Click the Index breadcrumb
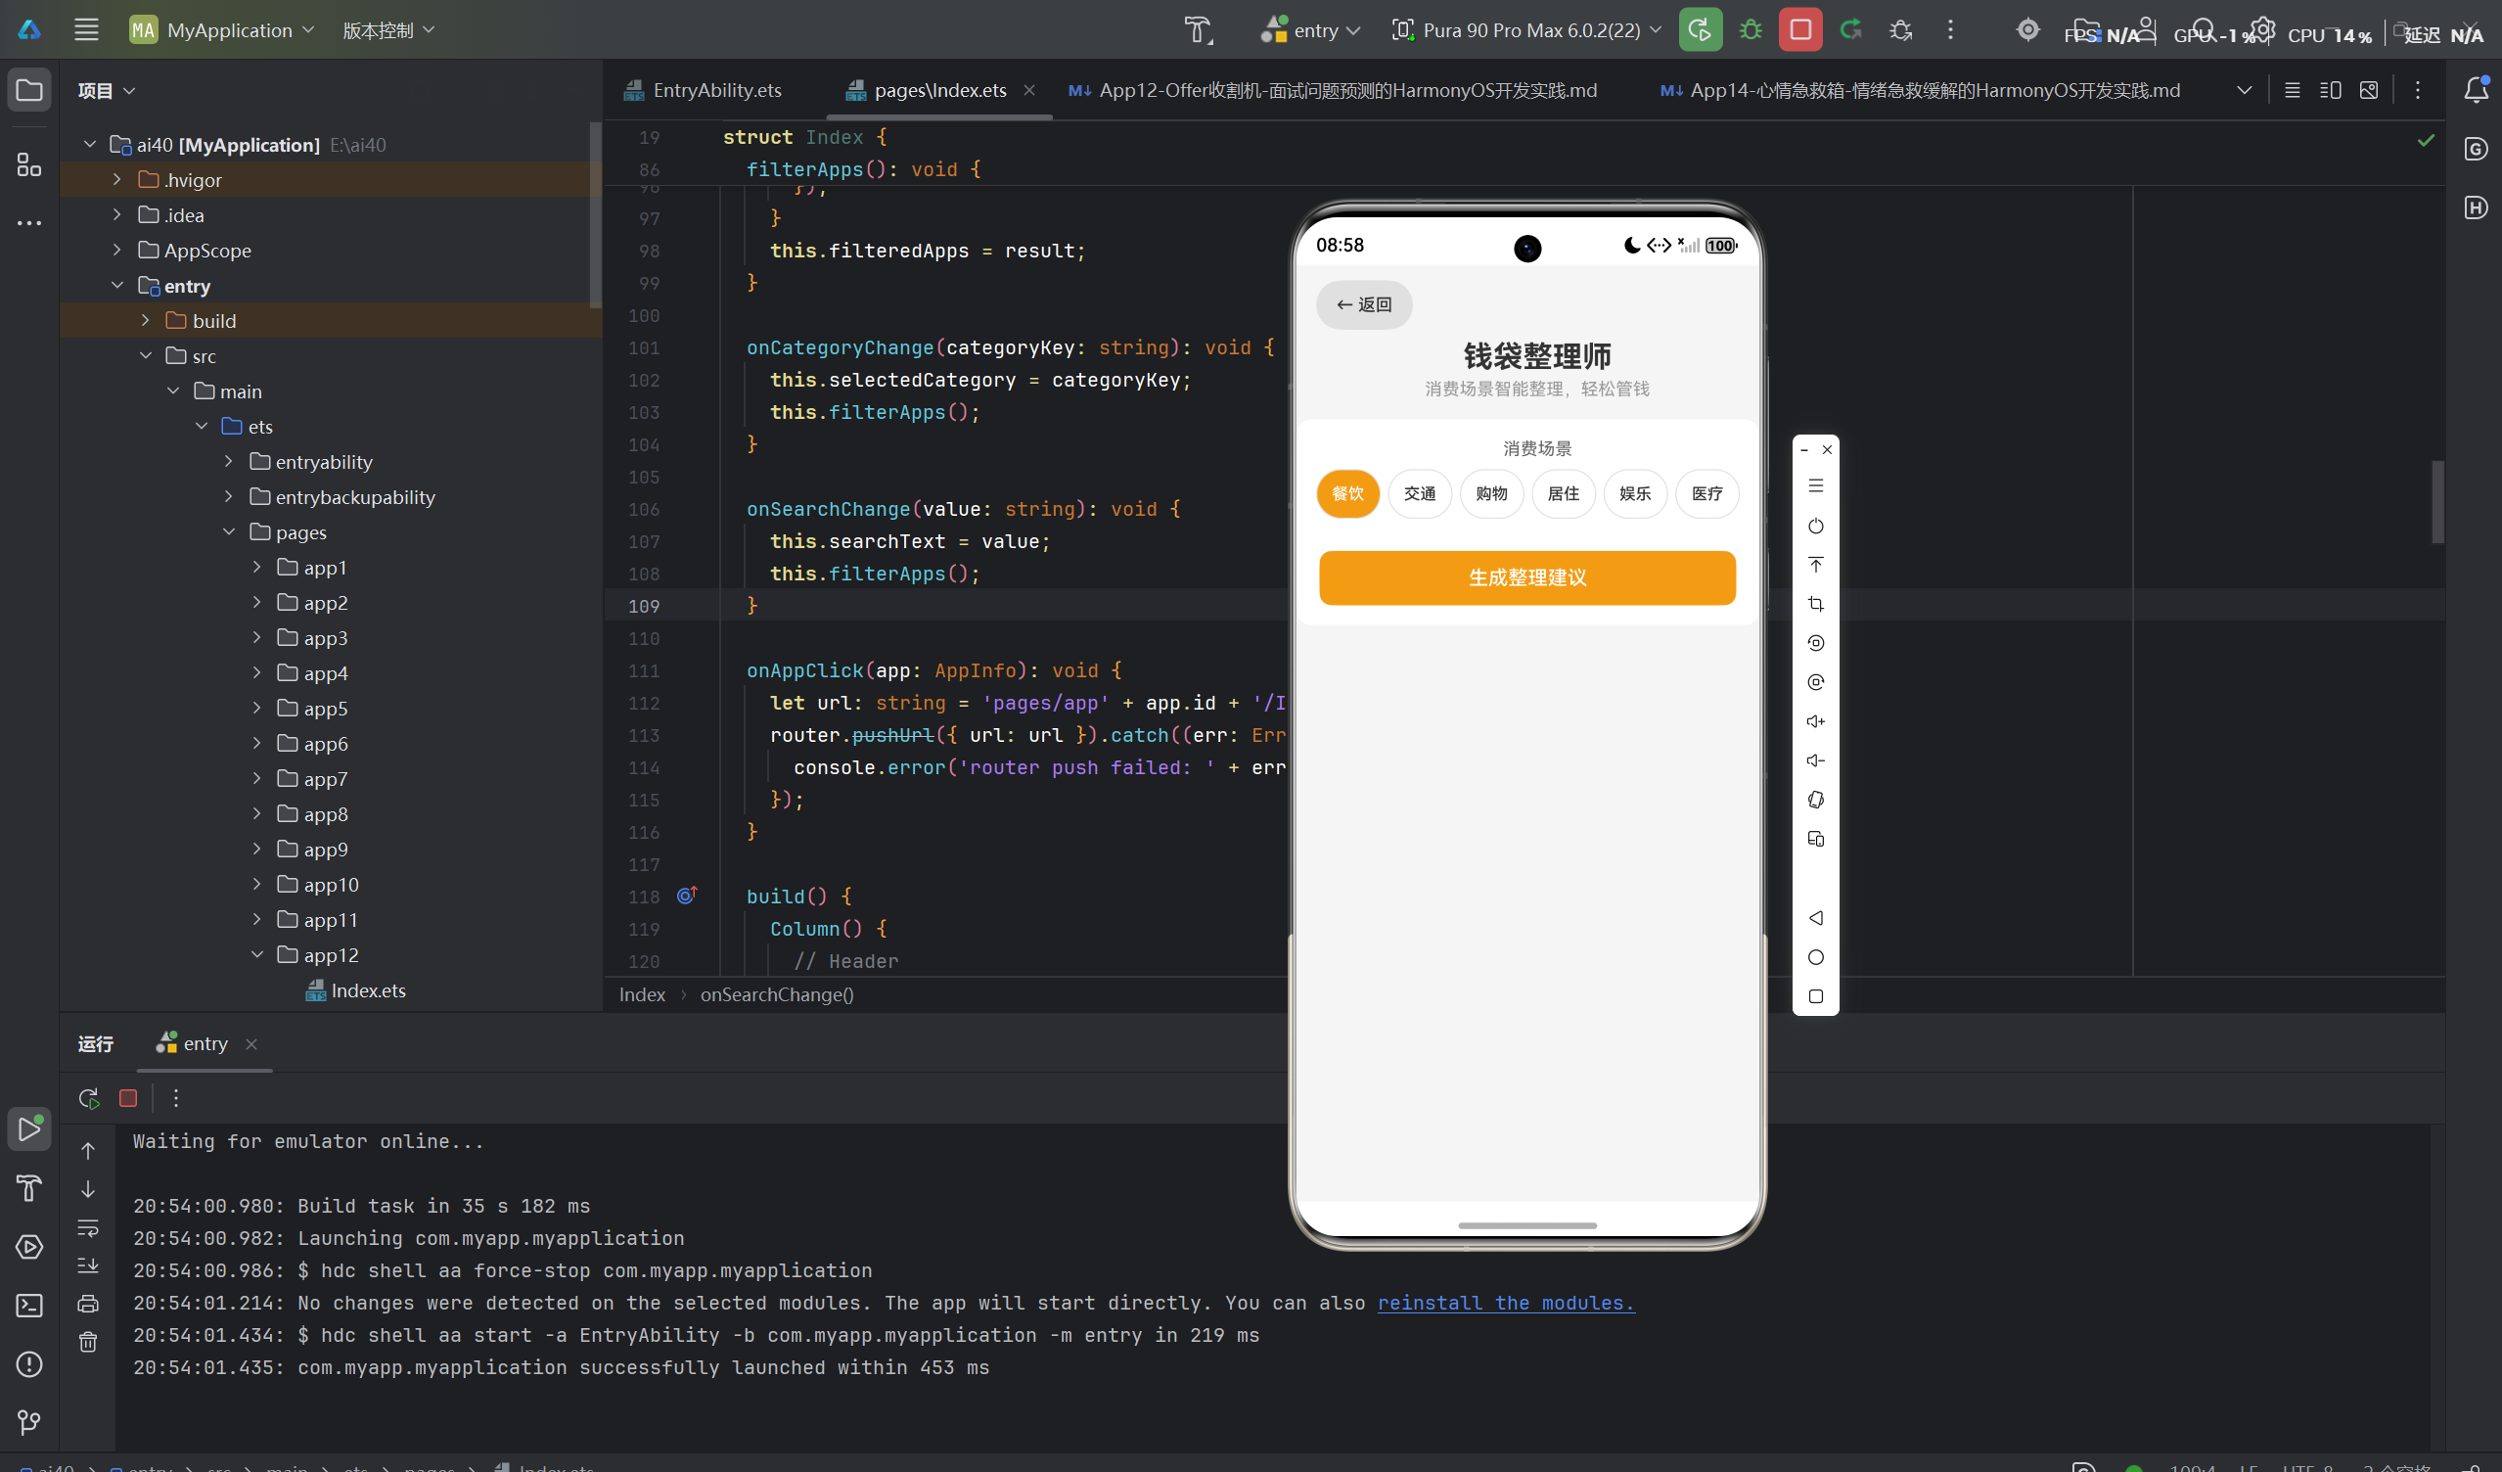The height and width of the screenshot is (1472, 2502). (642, 994)
